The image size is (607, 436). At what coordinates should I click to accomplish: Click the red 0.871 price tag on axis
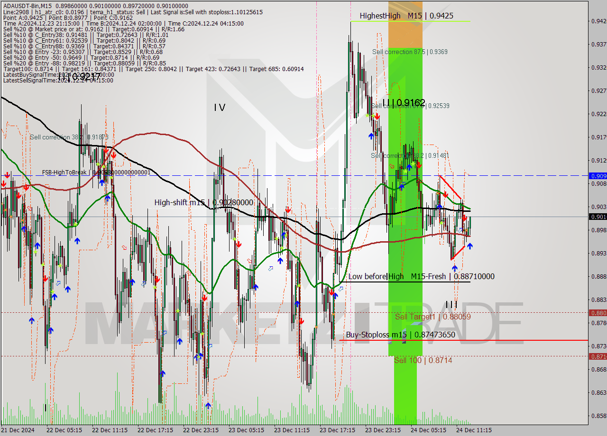click(x=598, y=356)
